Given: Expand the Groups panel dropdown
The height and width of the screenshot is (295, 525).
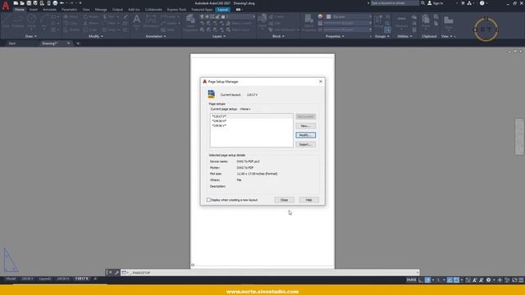Looking at the screenshot, I should click(x=382, y=36).
